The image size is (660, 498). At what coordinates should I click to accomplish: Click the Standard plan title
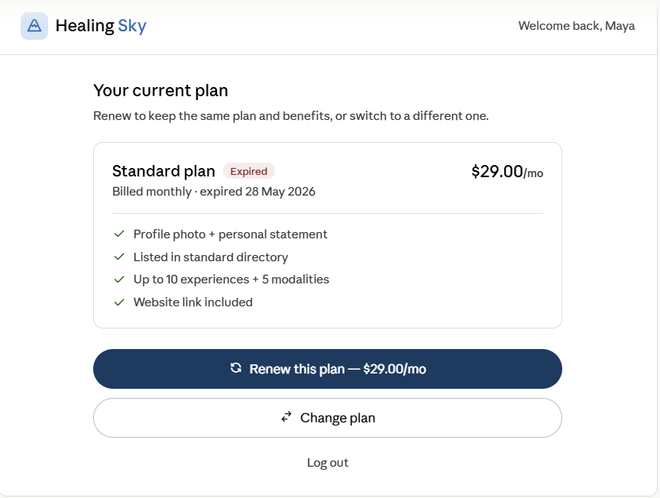163,171
